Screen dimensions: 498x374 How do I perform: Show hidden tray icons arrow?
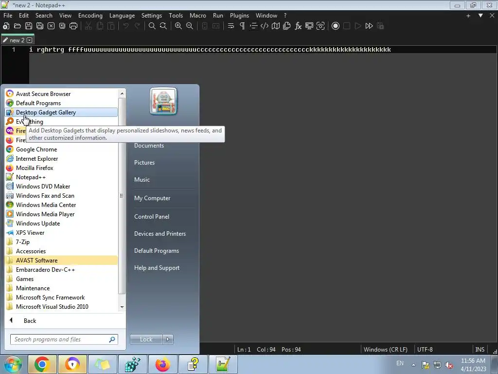pyautogui.click(x=413, y=365)
